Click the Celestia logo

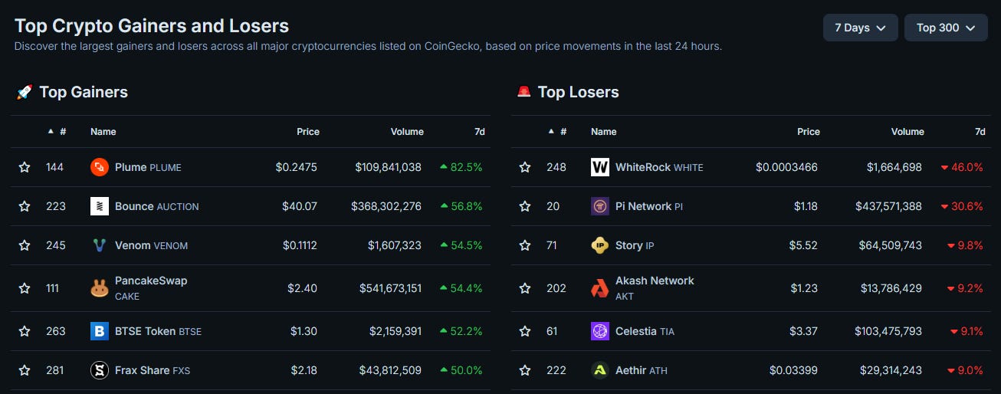[x=600, y=331]
